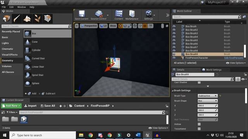Expand hidden toolbar items chevron
Screen dimensions: 248x139
(167, 15)
